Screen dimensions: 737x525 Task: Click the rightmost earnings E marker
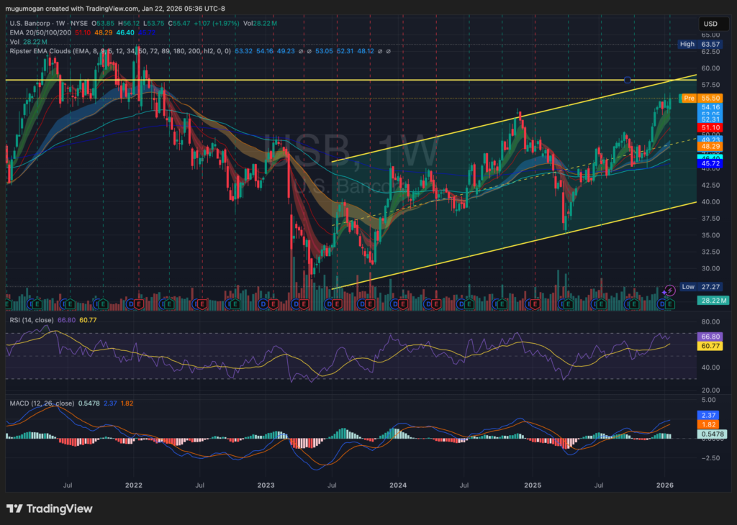[x=670, y=304]
